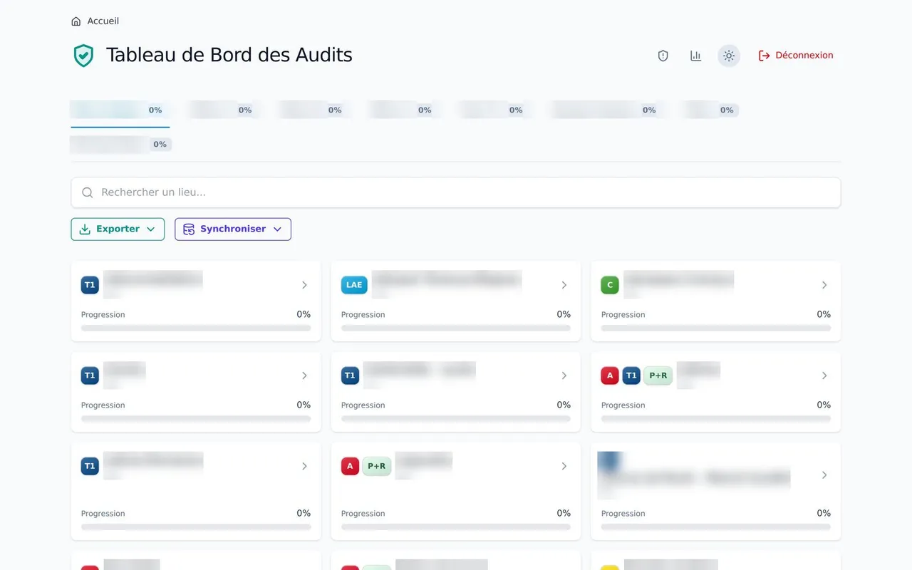This screenshot has width=912, height=570.
Task: Click the home icon beside Accueil
Action: (76, 21)
